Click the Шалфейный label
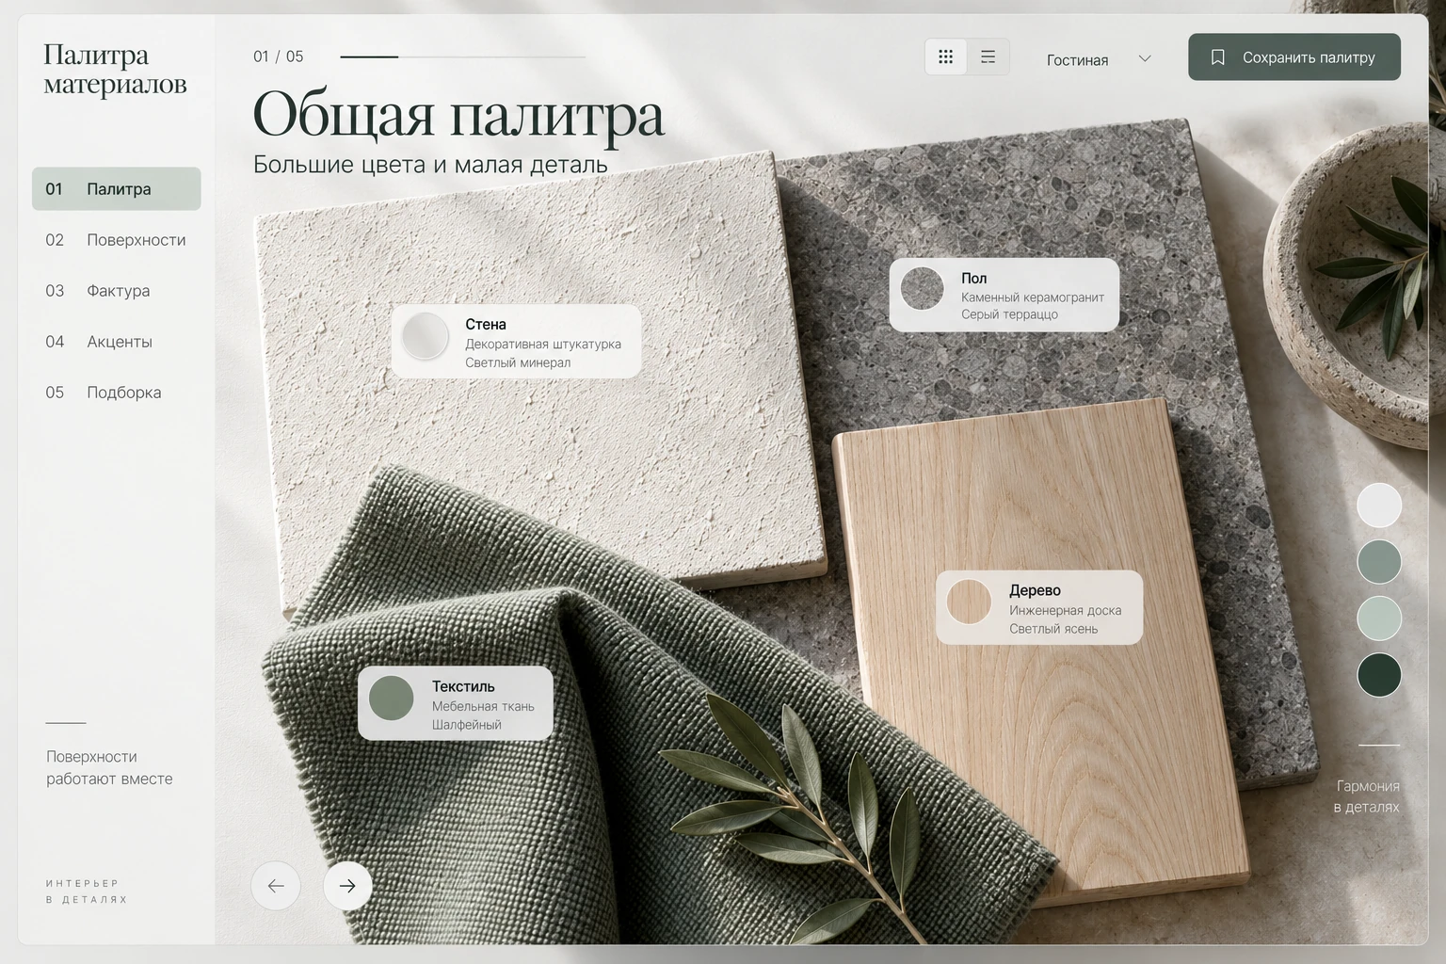 coord(467,725)
